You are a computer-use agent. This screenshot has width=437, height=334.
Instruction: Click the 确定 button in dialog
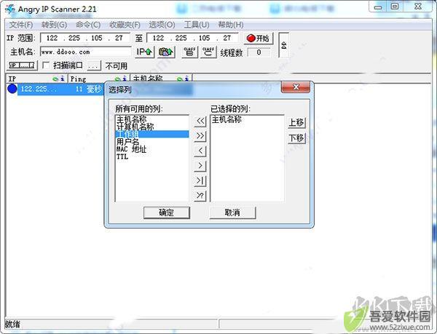point(167,212)
